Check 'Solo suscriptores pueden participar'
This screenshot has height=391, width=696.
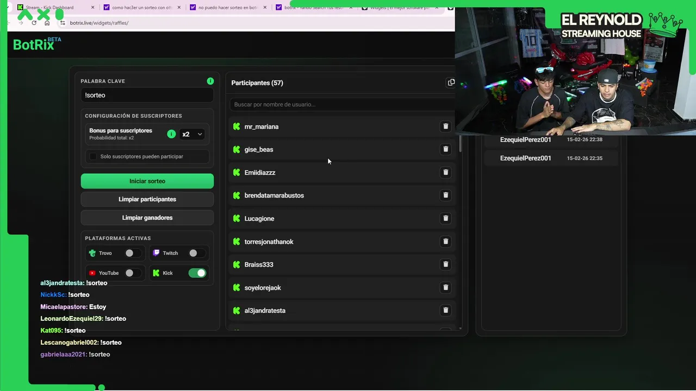pyautogui.click(x=93, y=156)
